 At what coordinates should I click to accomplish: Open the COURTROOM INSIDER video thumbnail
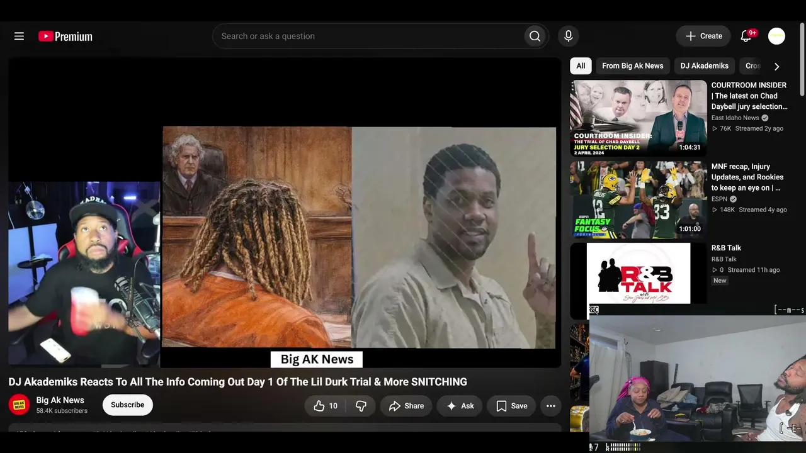click(639, 118)
